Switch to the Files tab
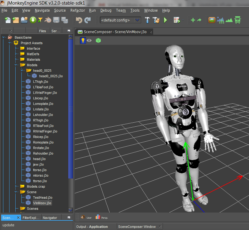249x230 pixels. pos(42,31)
